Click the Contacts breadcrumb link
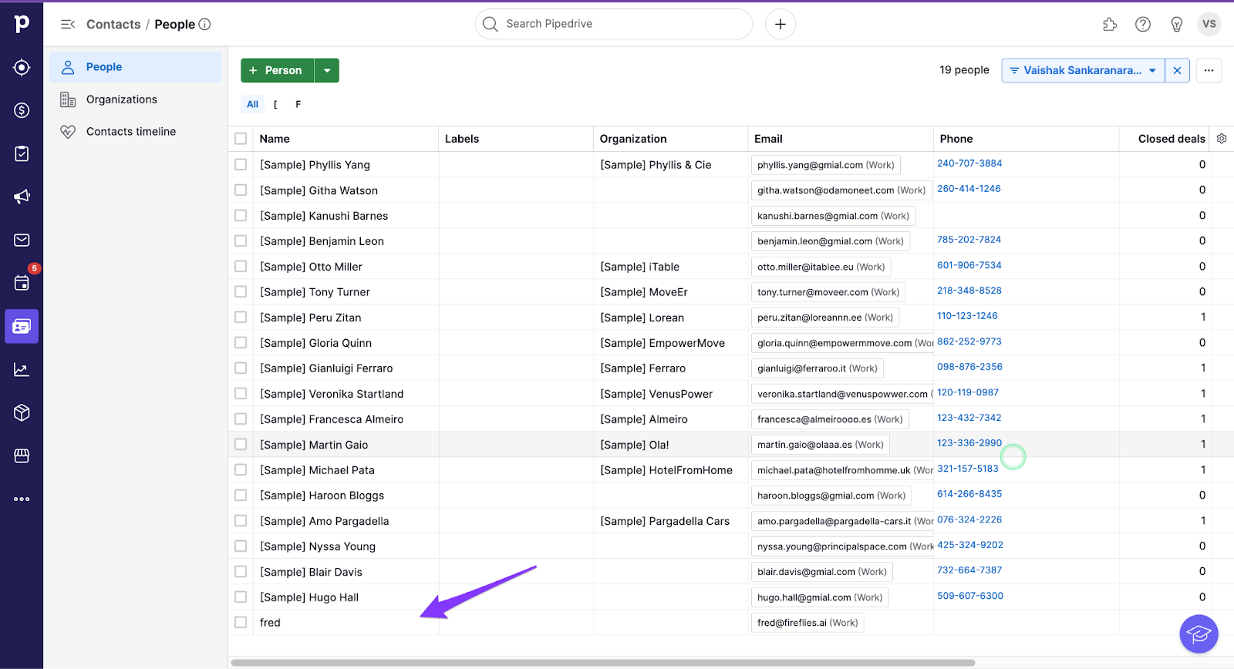The image size is (1234, 669). pos(113,24)
